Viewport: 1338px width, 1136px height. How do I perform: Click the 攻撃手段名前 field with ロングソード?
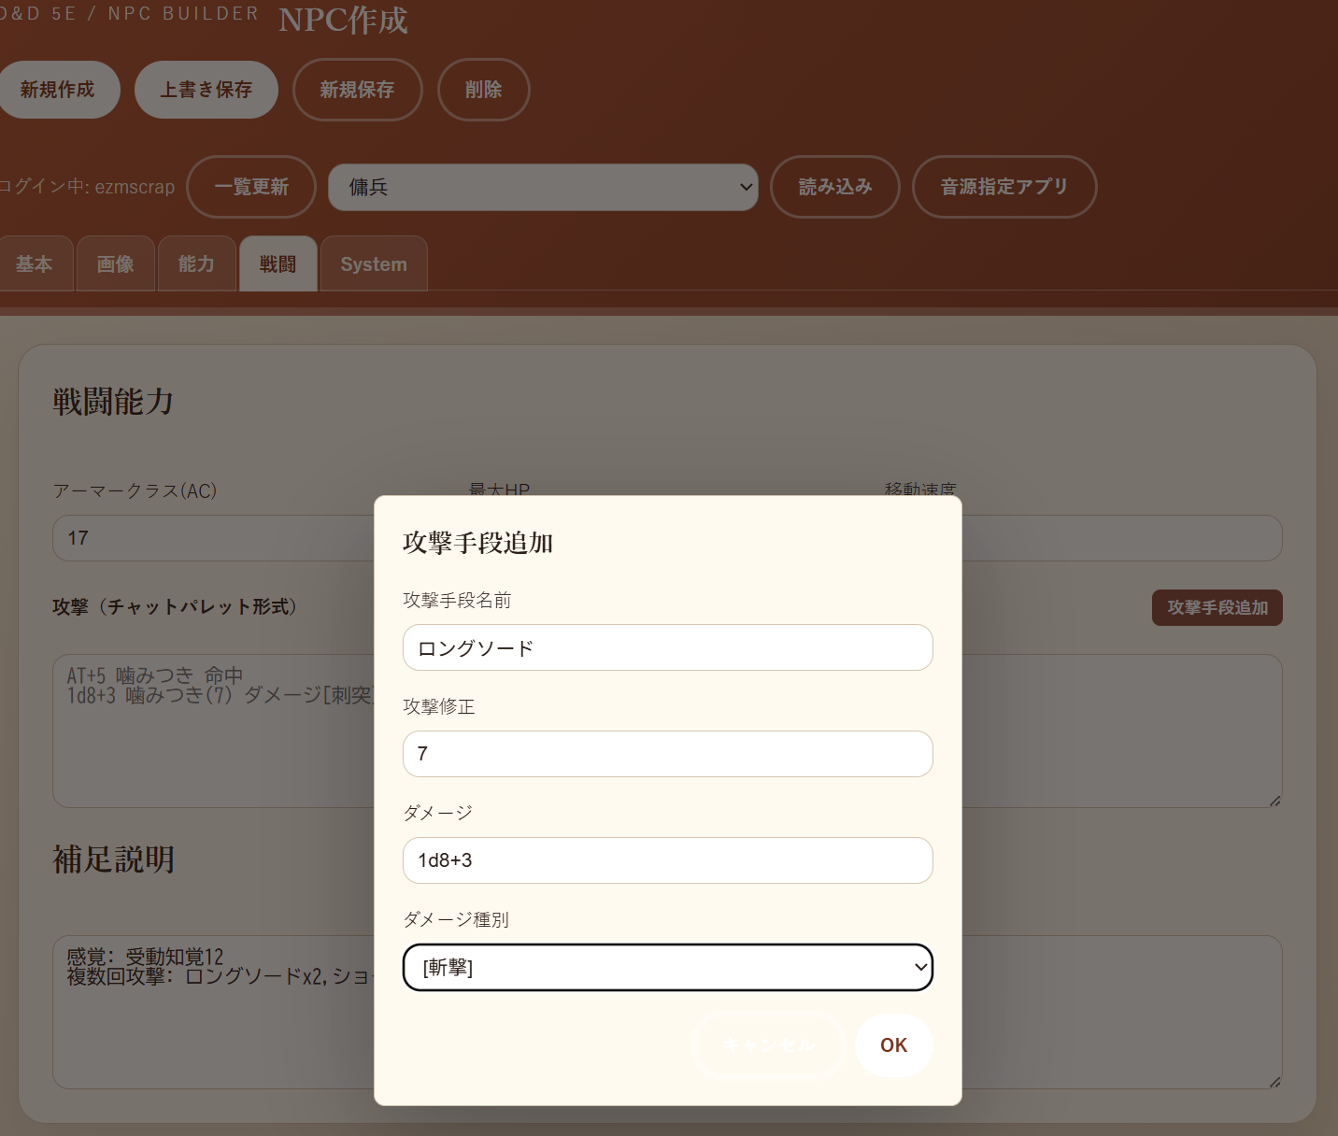tap(668, 647)
